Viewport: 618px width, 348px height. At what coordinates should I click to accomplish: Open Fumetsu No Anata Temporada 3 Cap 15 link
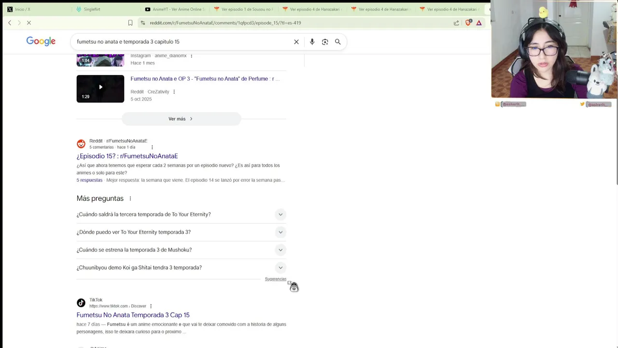[133, 315]
